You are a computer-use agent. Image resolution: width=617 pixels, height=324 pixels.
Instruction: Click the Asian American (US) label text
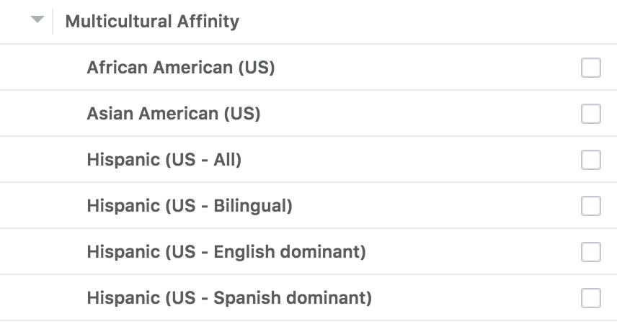pos(173,114)
